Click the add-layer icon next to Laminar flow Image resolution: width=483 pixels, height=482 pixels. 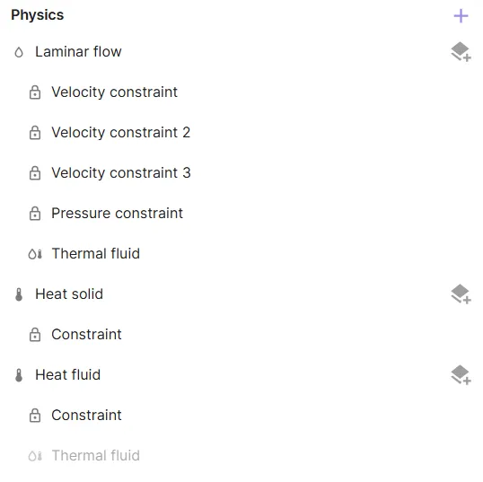(x=461, y=52)
